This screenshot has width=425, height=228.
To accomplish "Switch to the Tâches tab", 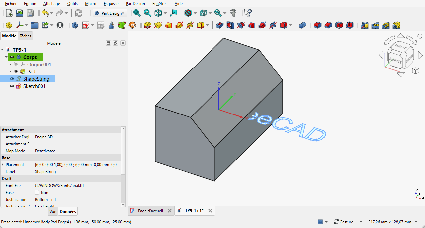I will [x=25, y=36].
